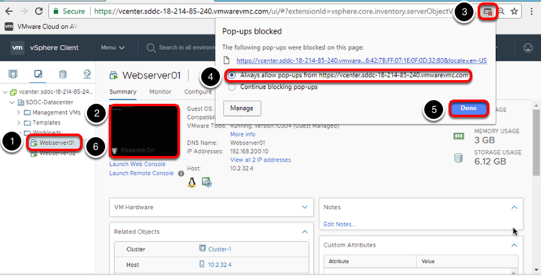Click Launch Remote Console link
The image size is (541, 278).
pos(142,173)
